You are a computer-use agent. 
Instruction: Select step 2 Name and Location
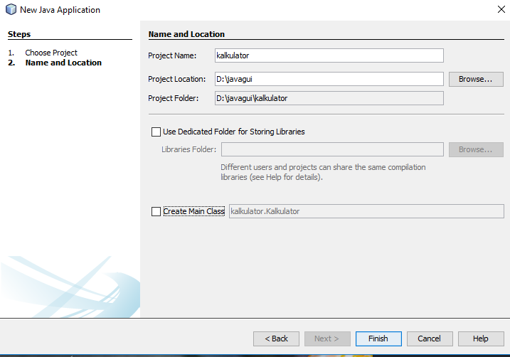click(63, 63)
